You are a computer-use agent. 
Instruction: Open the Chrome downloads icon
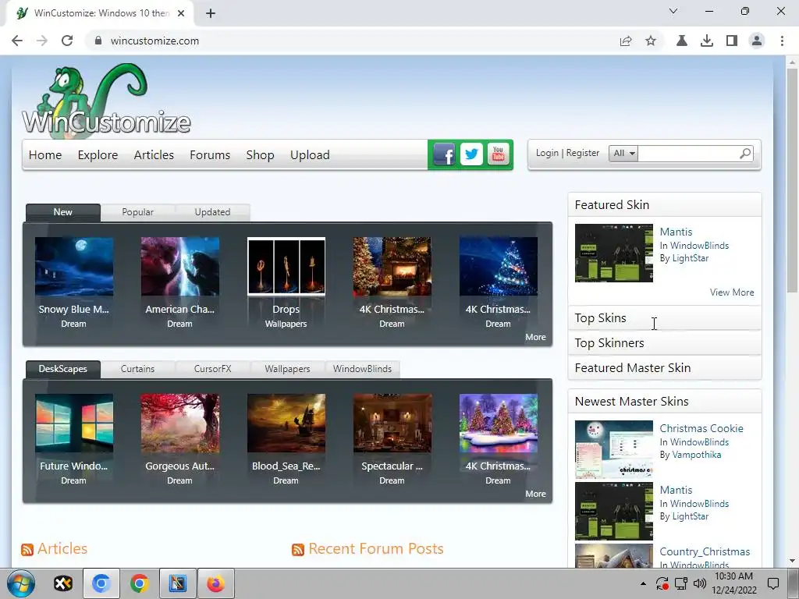click(707, 41)
